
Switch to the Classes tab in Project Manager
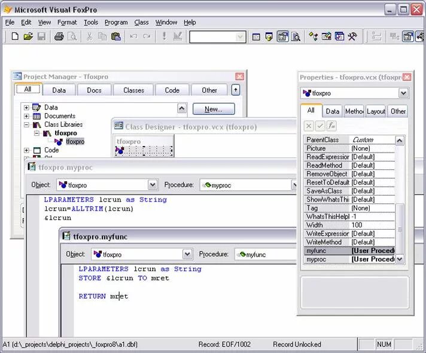(133, 90)
